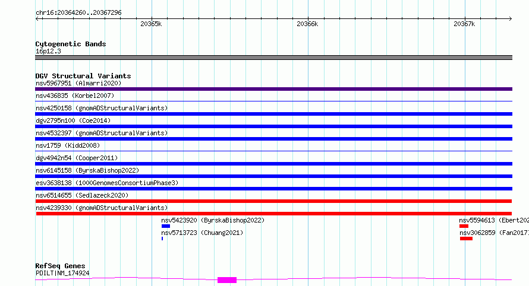Click nsv436835 (Korbel2007) label

tap(75, 96)
